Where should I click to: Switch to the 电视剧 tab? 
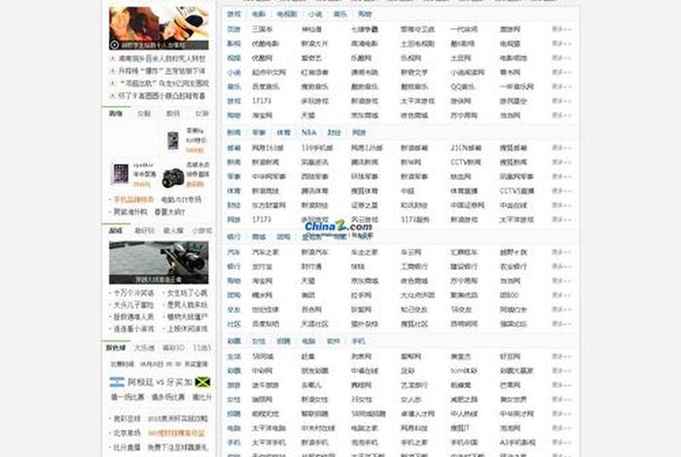click(x=287, y=15)
